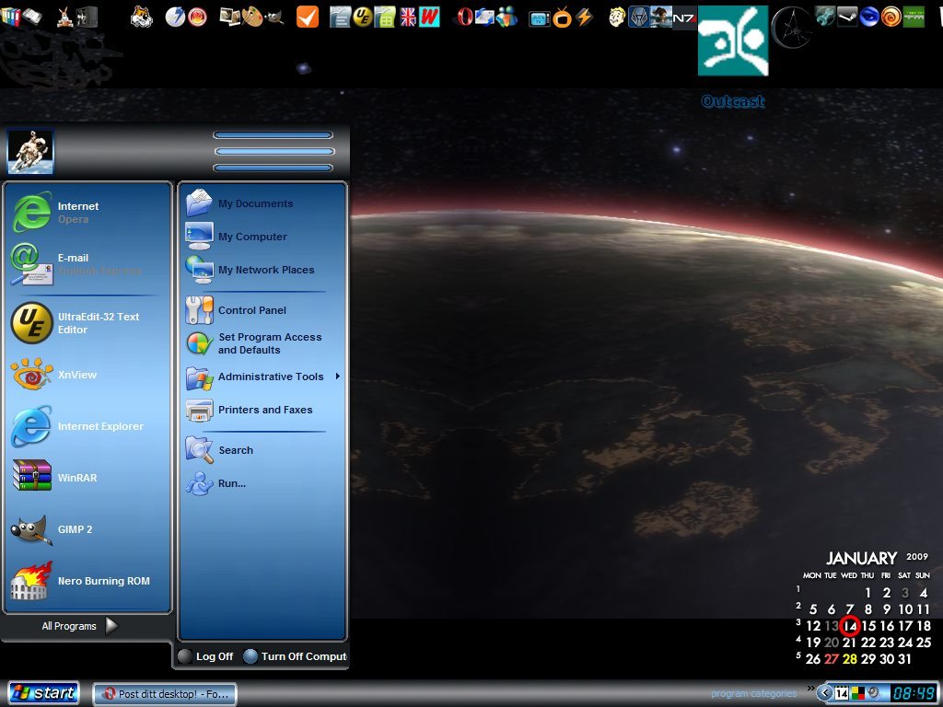Open the blue eye dock icon
The width and height of the screenshot is (943, 707).
pyautogui.click(x=869, y=17)
